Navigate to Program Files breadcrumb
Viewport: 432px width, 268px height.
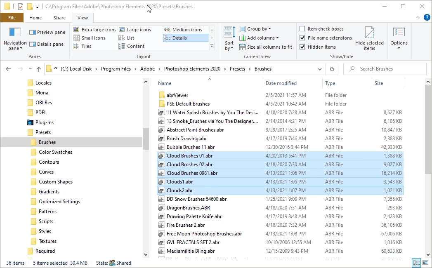coord(116,69)
